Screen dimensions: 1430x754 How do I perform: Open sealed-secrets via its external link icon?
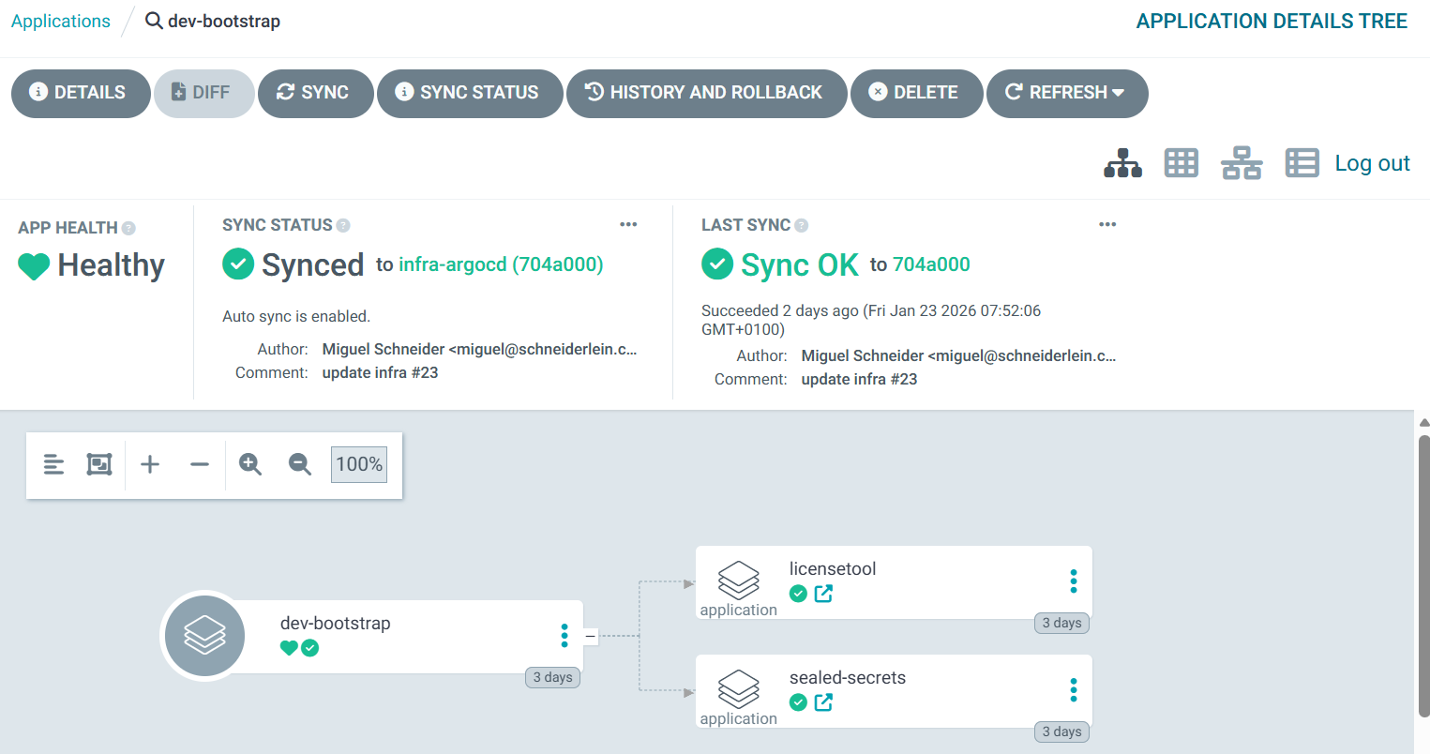click(823, 702)
